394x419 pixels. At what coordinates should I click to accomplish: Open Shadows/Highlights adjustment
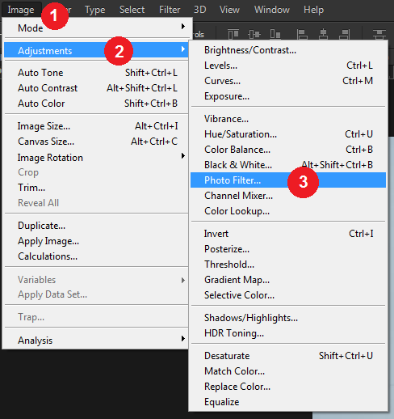288,318
